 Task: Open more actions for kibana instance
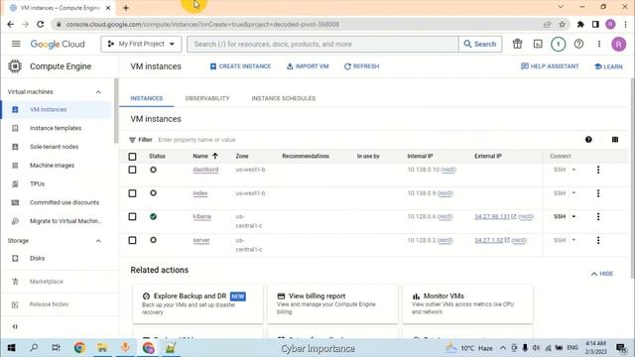pyautogui.click(x=598, y=216)
